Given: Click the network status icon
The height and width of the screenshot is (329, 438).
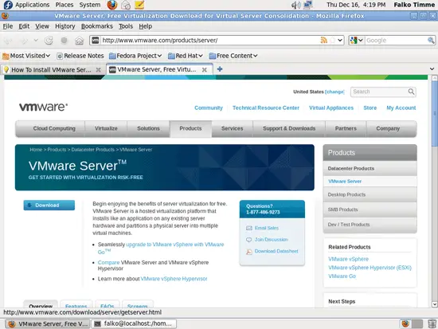Looking at the screenshot, I should tap(308, 5).
